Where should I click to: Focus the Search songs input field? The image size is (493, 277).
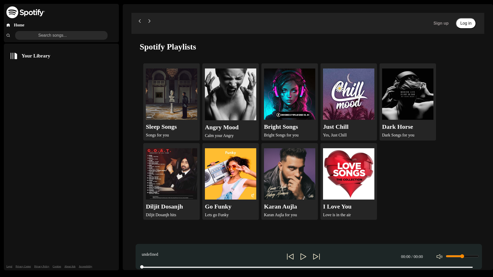click(61, 35)
